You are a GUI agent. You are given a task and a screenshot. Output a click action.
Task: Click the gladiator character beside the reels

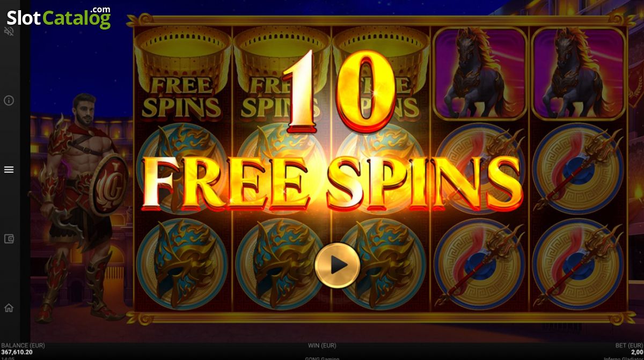tap(80, 207)
